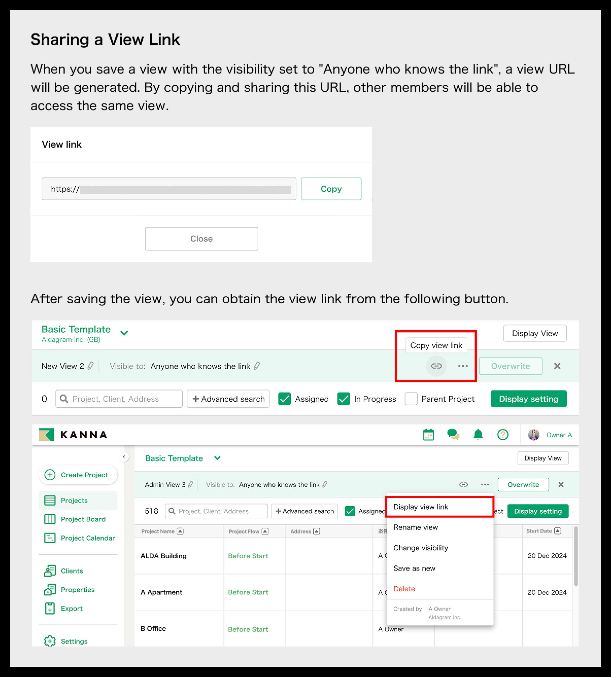Select the Export icon in sidebar
Image resolution: width=611 pixels, height=677 pixels.
50,608
